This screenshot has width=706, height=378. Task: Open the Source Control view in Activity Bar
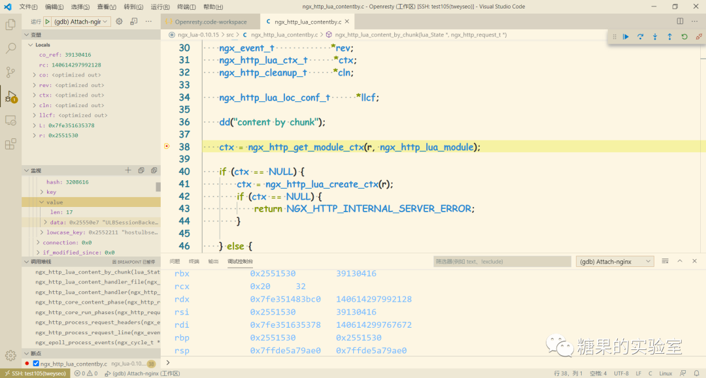[x=10, y=72]
